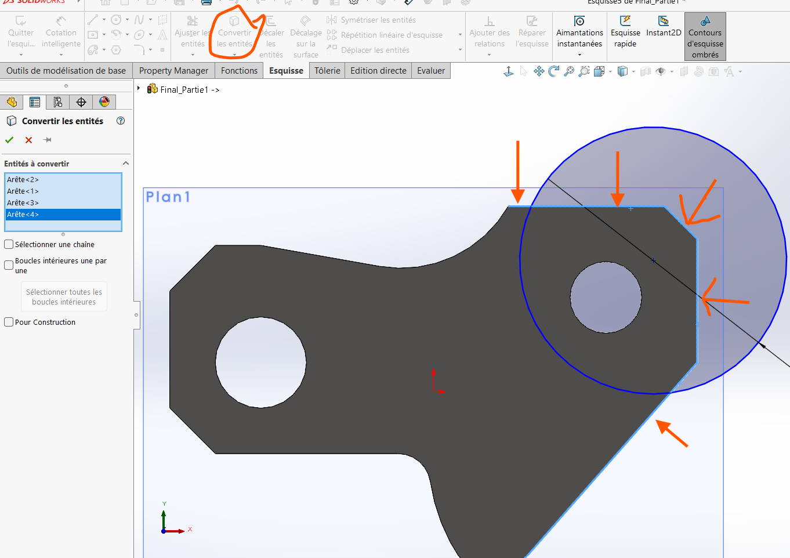This screenshot has height=558, width=790.
Task: Open DimXpertManager crosshair tab
Action: [x=81, y=102]
